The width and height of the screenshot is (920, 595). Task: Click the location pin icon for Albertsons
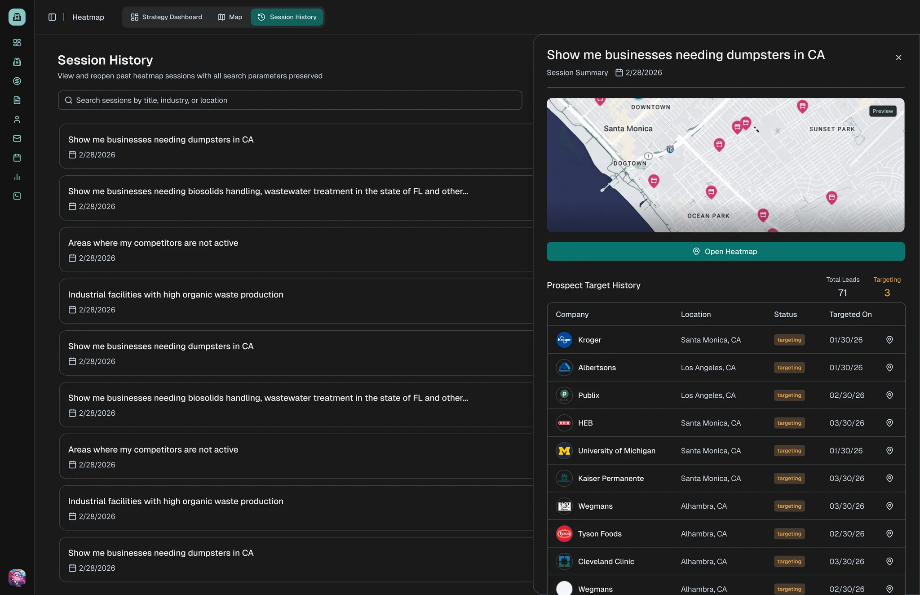pos(889,368)
